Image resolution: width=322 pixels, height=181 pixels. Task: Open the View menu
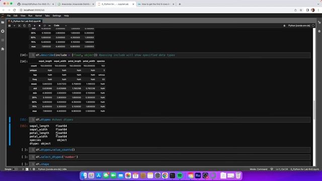coord(23,16)
